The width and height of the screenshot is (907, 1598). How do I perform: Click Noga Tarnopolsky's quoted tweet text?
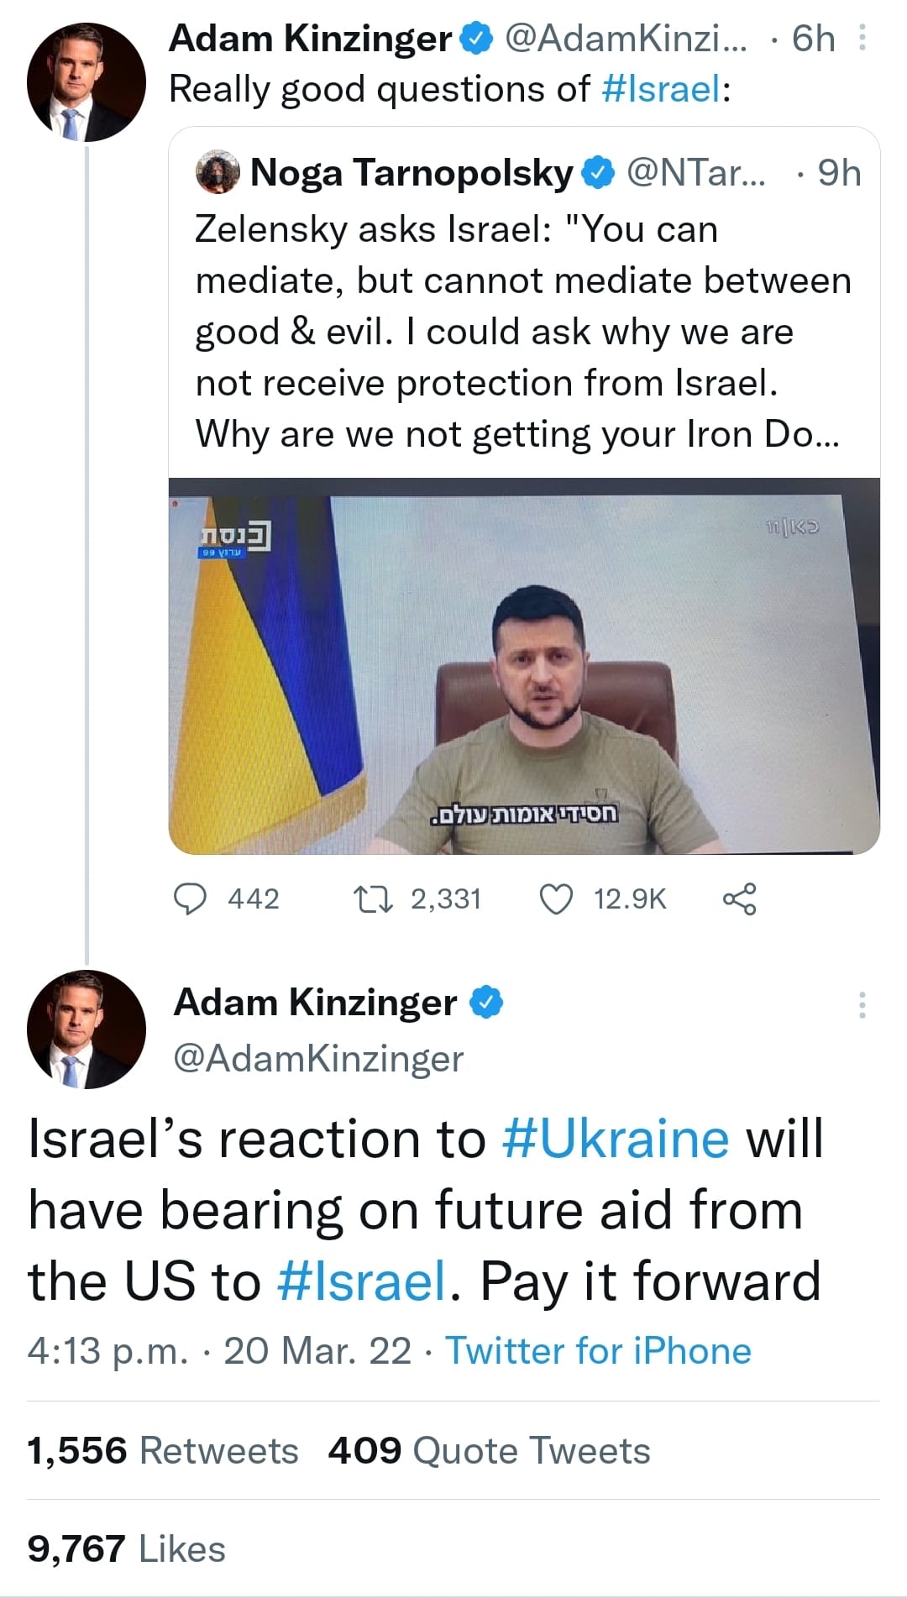521,332
